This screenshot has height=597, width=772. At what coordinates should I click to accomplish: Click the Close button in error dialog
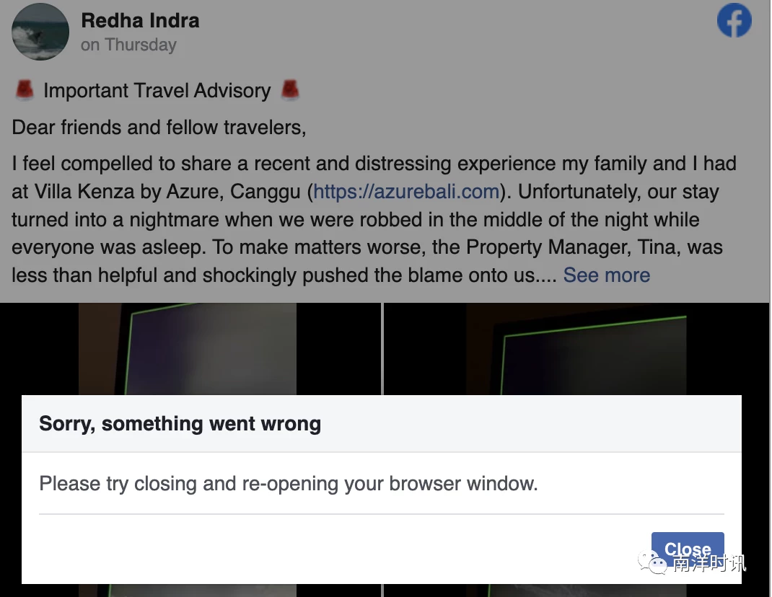pos(688,549)
